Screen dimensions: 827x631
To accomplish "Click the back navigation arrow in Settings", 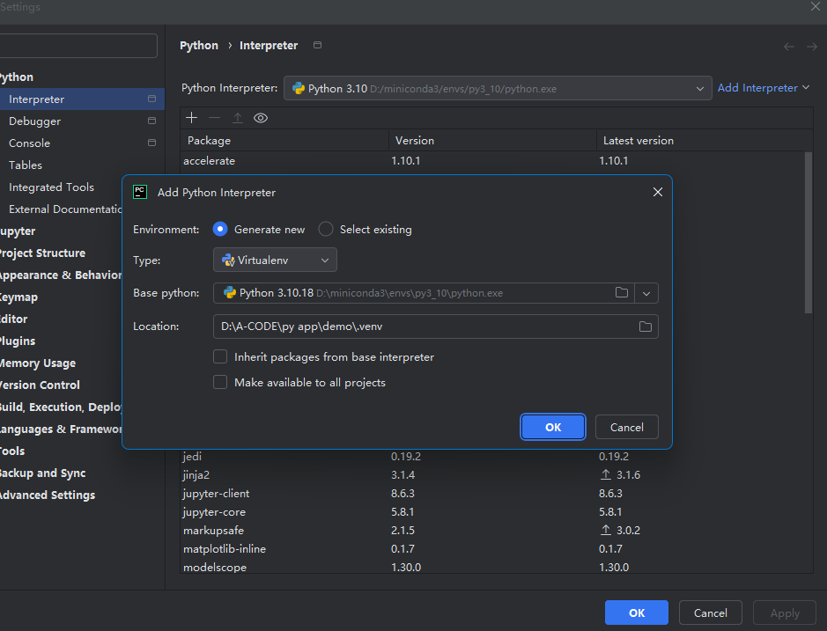I will [x=789, y=47].
